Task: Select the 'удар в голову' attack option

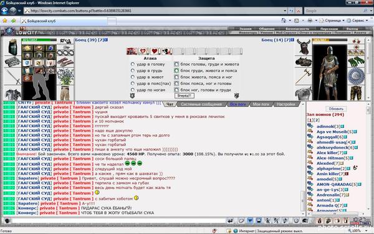Action: click(x=133, y=64)
